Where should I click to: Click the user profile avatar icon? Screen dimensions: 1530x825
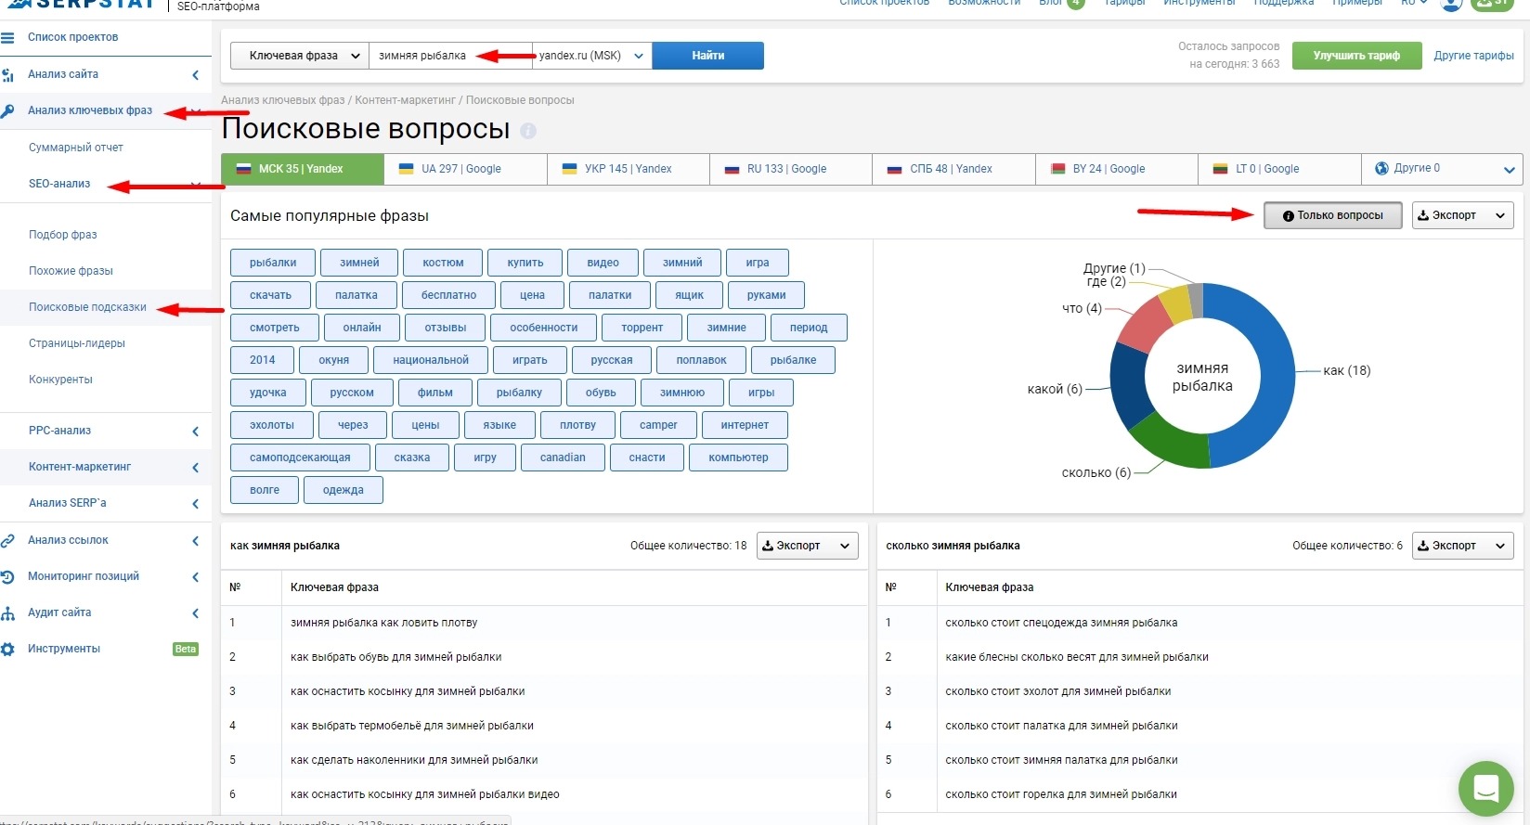click(1451, 4)
